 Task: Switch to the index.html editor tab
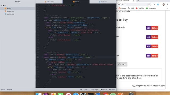click(49, 2)
